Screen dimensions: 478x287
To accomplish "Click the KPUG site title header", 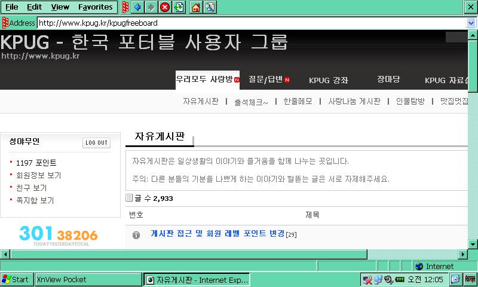I will 144,42.
